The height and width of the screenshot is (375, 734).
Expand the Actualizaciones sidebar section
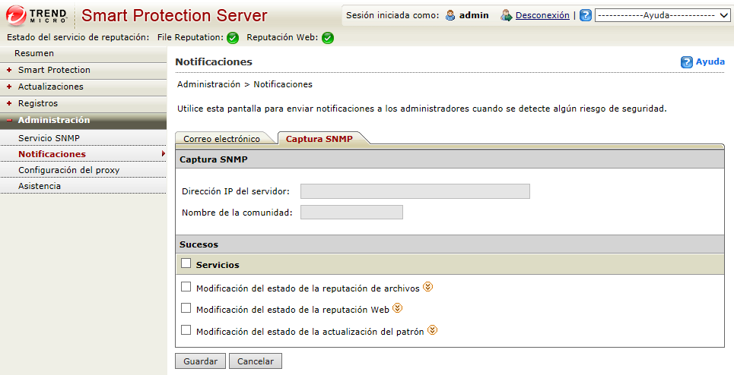click(50, 87)
